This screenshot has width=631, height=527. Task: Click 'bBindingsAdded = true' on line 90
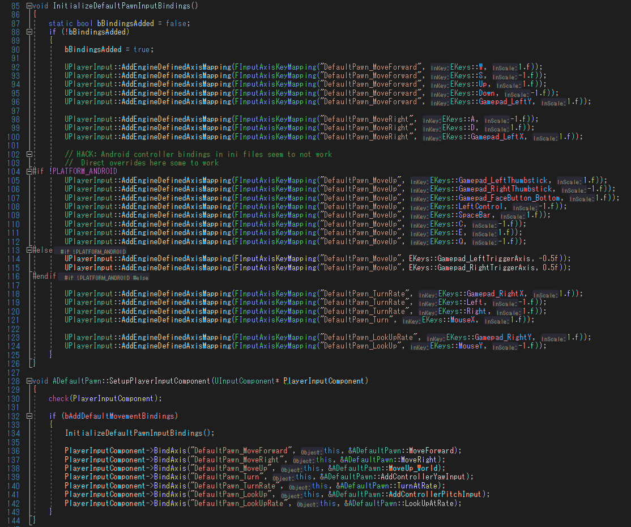pos(107,49)
